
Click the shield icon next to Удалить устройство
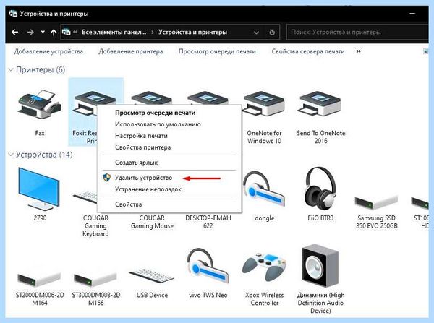(106, 178)
